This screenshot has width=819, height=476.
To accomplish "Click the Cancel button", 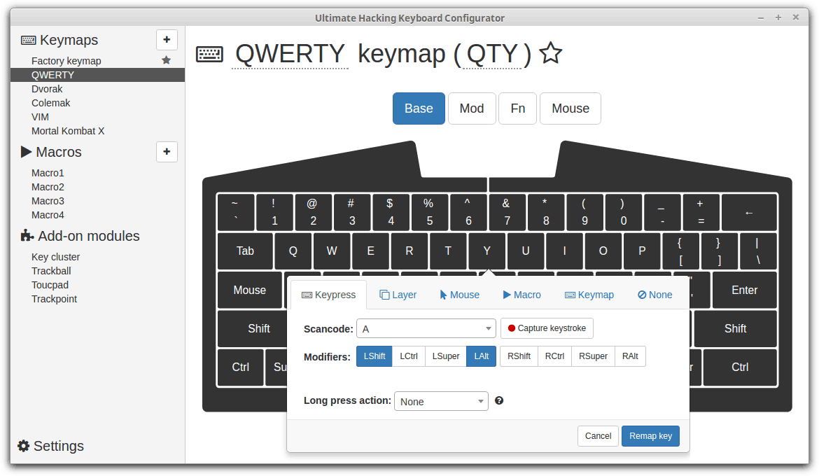I will click(598, 436).
